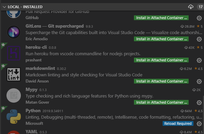Click markdownlint 6.2M download count
The image size is (204, 134).
[186, 69]
